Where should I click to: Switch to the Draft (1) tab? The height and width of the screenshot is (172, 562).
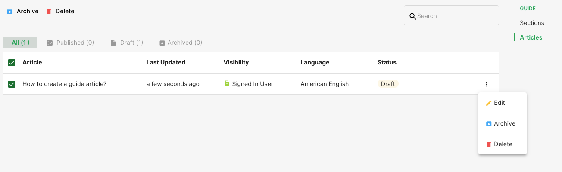point(127,43)
